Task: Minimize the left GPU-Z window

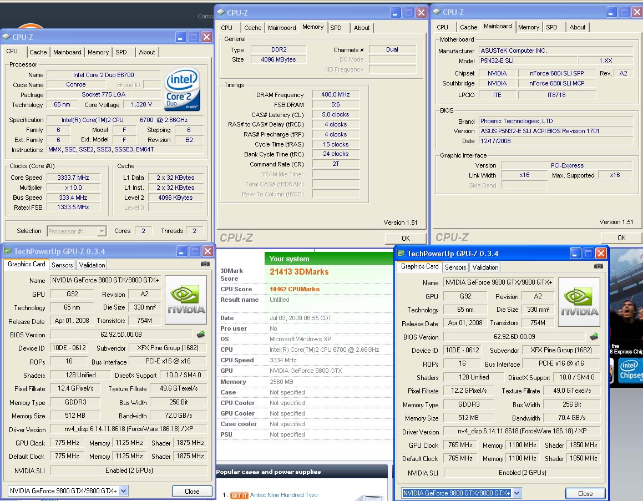Action: coord(182,251)
